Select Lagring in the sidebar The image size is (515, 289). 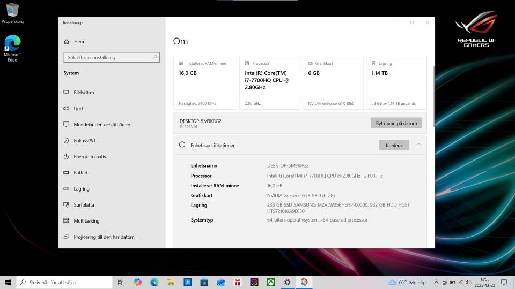coord(82,189)
